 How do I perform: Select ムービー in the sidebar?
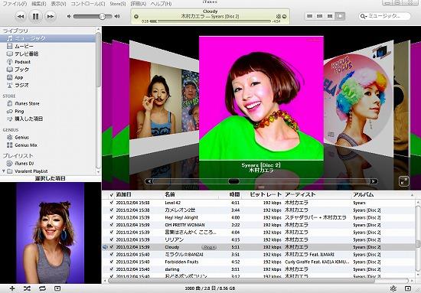pyautogui.click(x=24, y=46)
